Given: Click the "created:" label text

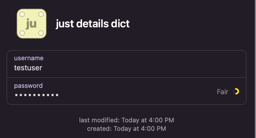Looking at the screenshot, I should pos(99,129).
